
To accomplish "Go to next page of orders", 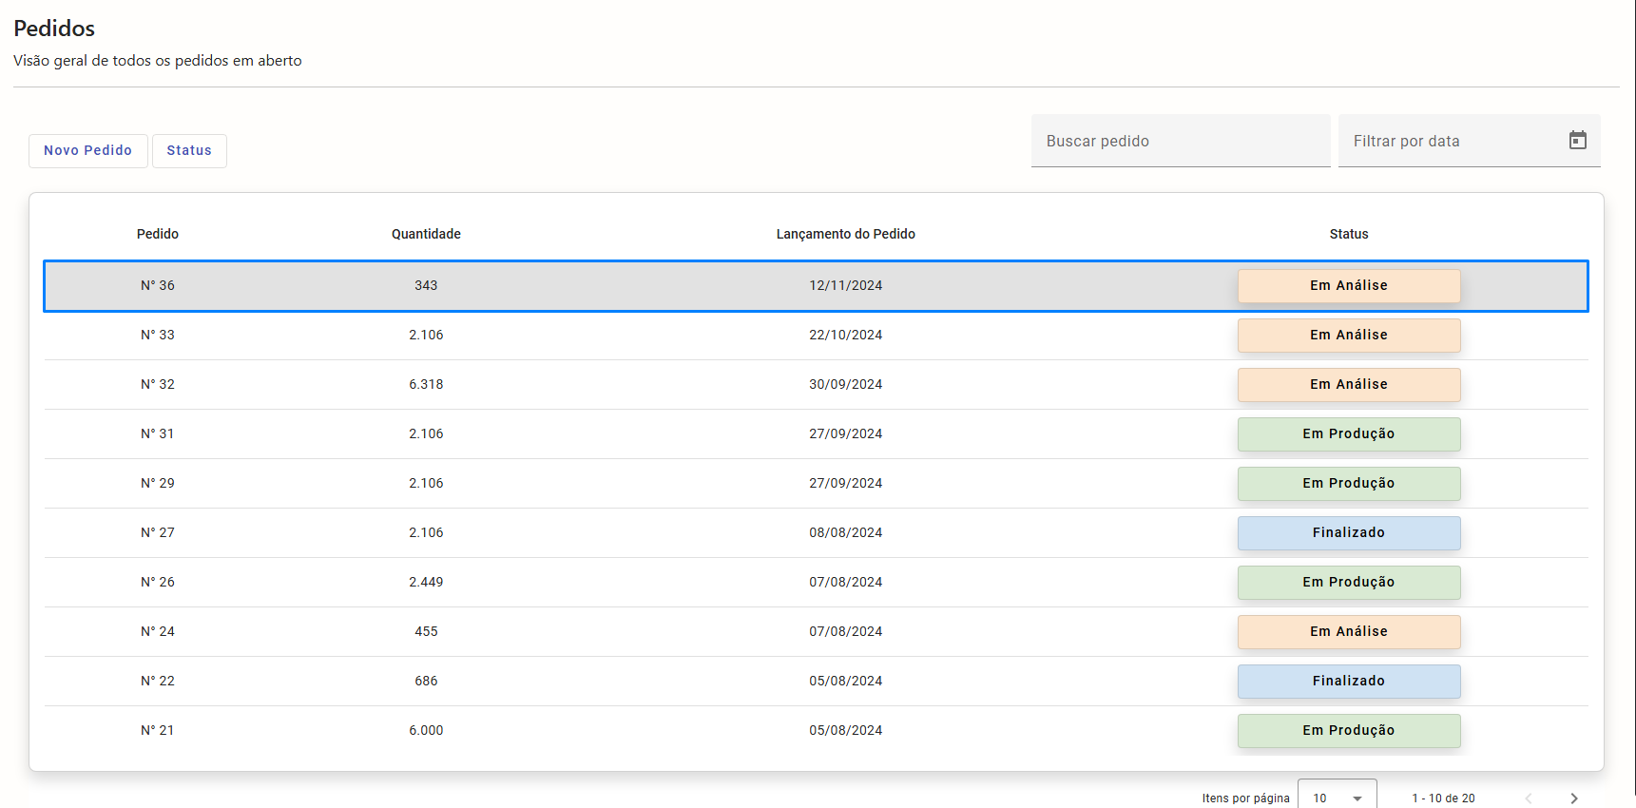I will coord(1573,798).
